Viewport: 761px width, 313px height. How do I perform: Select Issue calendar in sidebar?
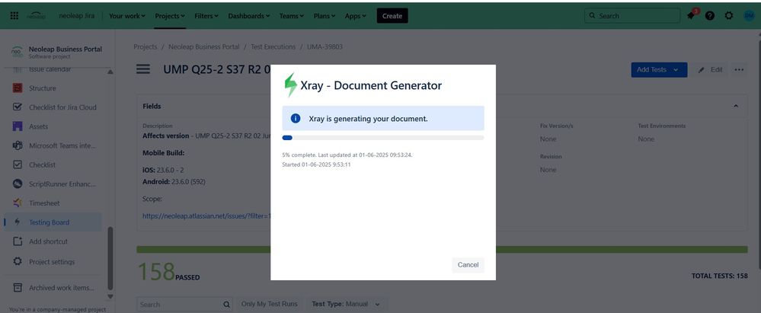tap(50, 69)
